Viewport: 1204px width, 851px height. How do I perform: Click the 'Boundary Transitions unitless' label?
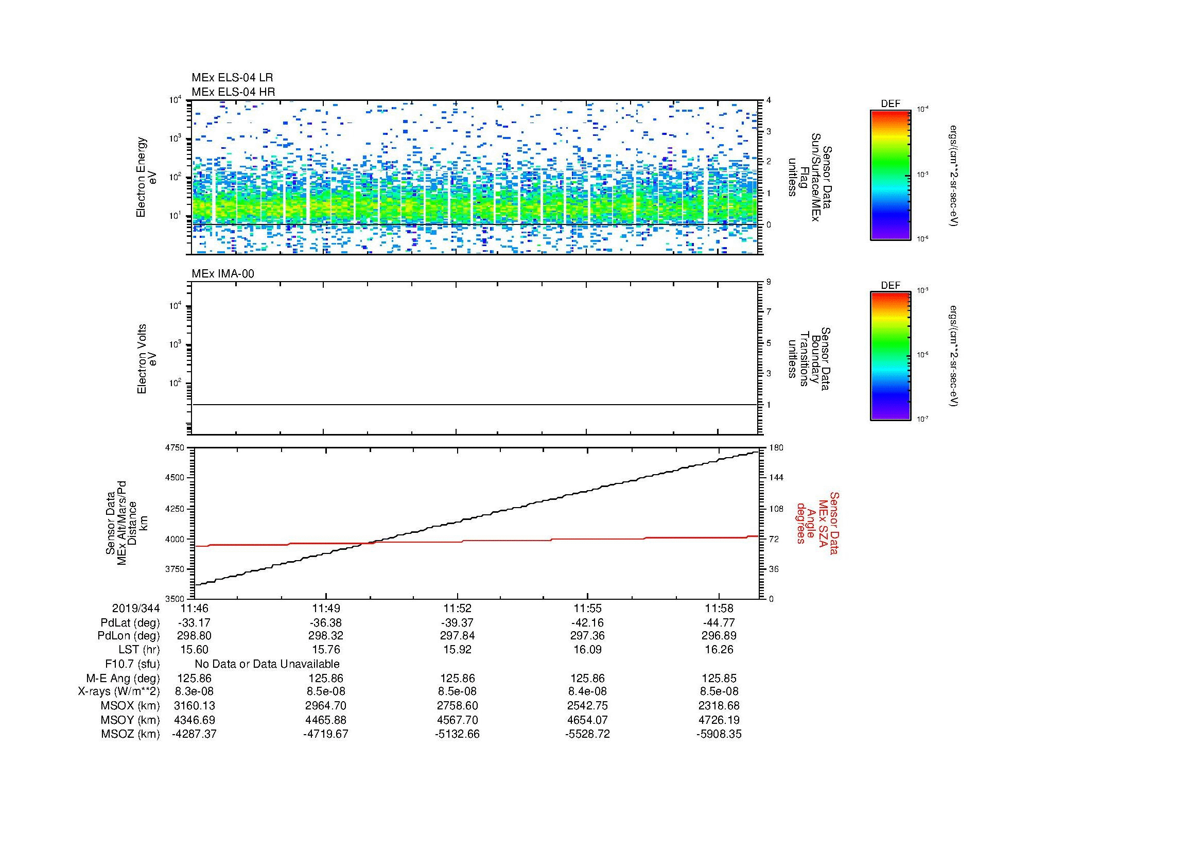click(x=811, y=359)
